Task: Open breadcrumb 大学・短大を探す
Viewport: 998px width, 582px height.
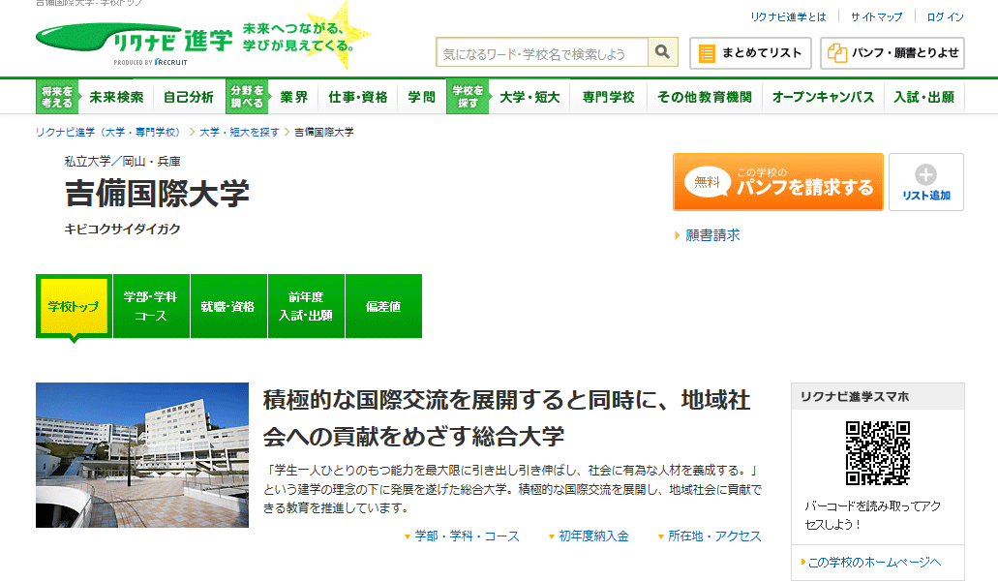Action: 239,132
